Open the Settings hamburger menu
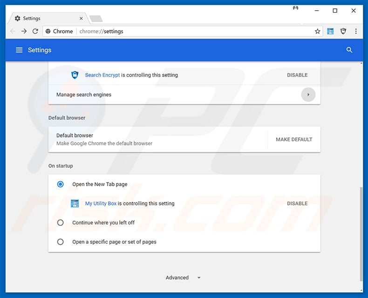 pyautogui.click(x=19, y=50)
